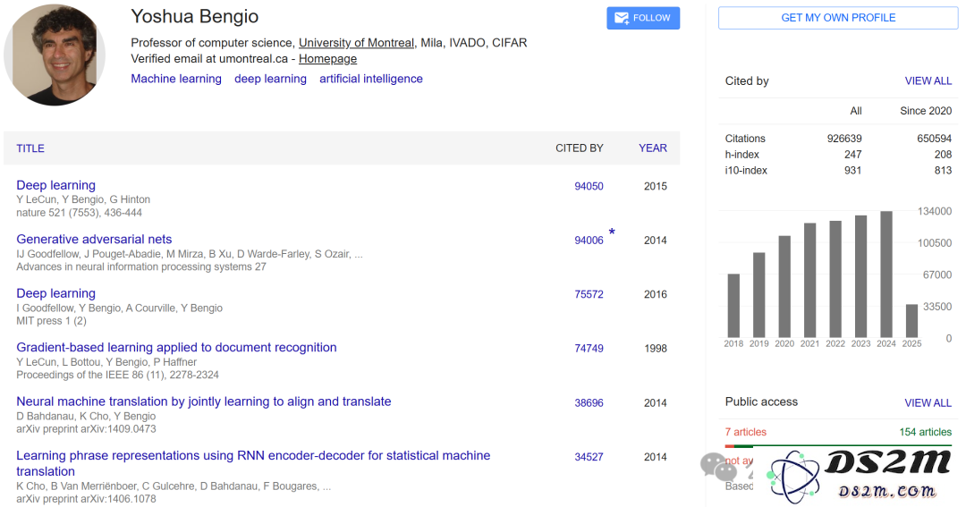Open the 2015 Deep learning Nature paper

tap(56, 185)
